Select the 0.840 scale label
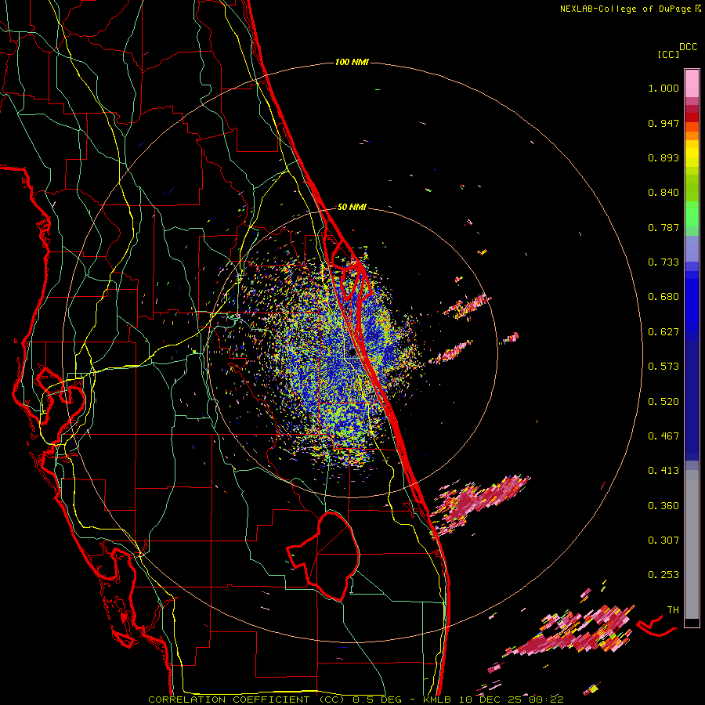The height and width of the screenshot is (705, 705). 663,193
